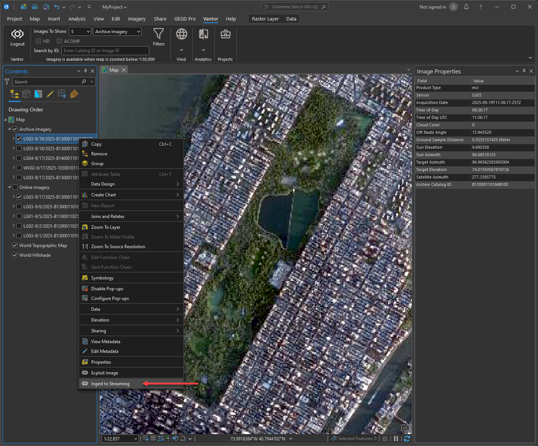The height and width of the screenshot is (446, 538).
Task: Open the Analytics tool icon
Action: click(x=203, y=34)
